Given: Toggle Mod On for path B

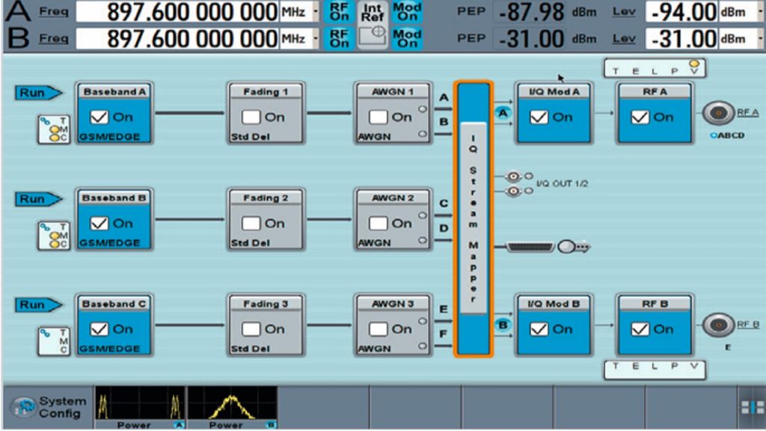Looking at the screenshot, I should click(x=407, y=38).
